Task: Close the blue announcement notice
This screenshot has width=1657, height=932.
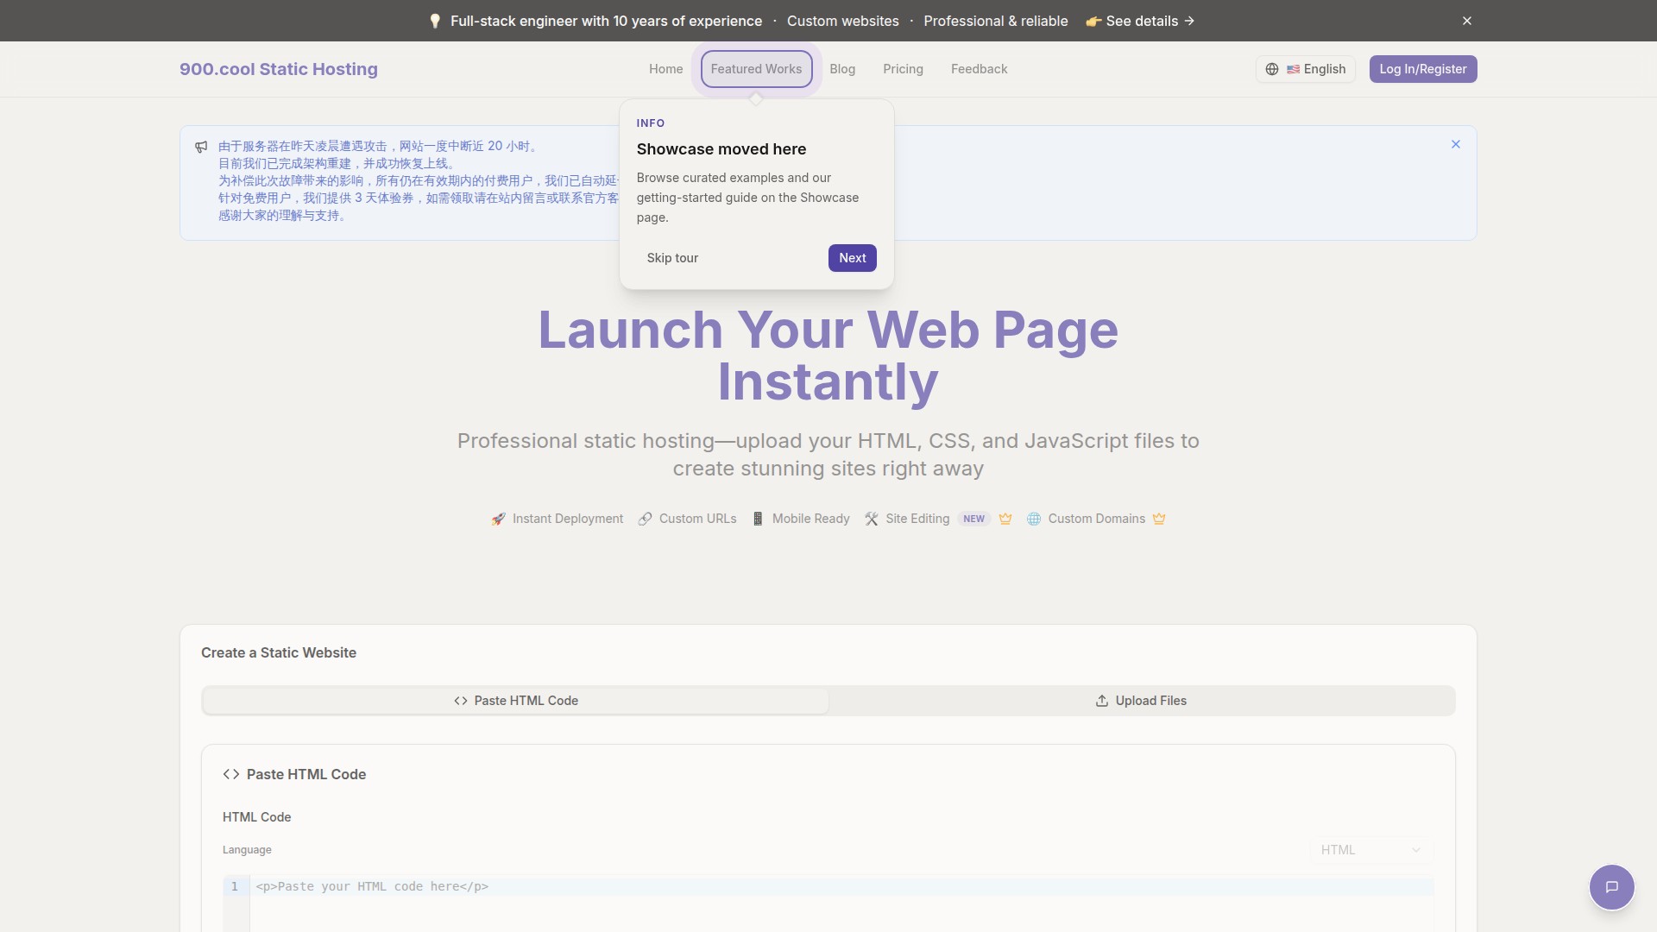Action: pyautogui.click(x=1455, y=144)
